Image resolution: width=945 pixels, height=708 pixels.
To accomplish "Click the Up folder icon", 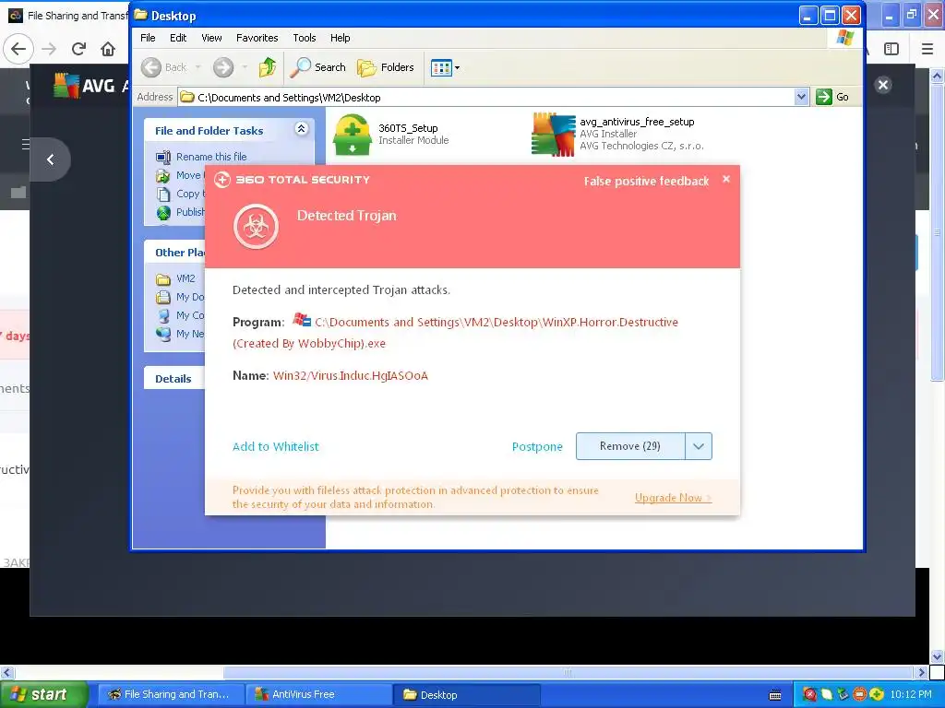I will click(x=268, y=67).
